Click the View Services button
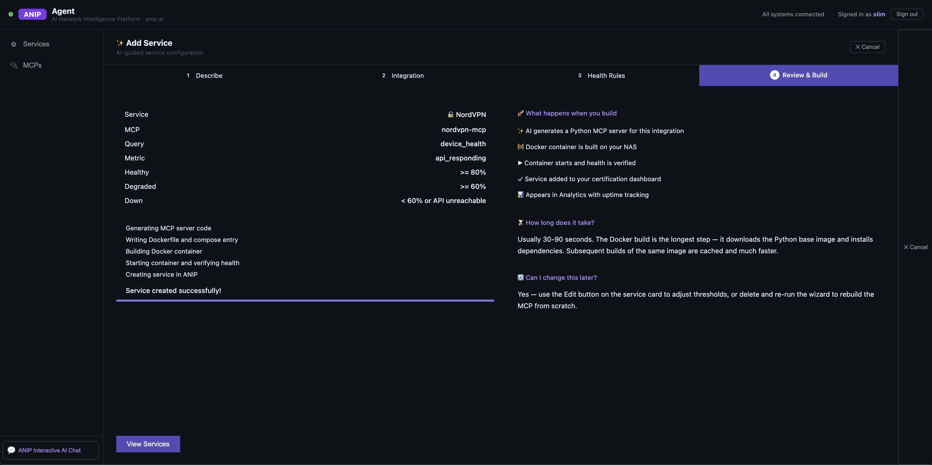Image resolution: width=932 pixels, height=465 pixels. tap(148, 444)
